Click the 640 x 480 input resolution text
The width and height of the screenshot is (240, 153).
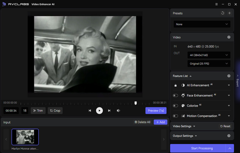[x=194, y=46]
